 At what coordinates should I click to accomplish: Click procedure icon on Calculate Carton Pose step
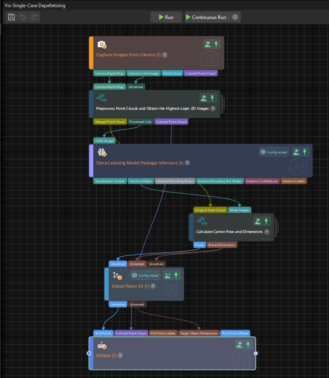coord(202,221)
